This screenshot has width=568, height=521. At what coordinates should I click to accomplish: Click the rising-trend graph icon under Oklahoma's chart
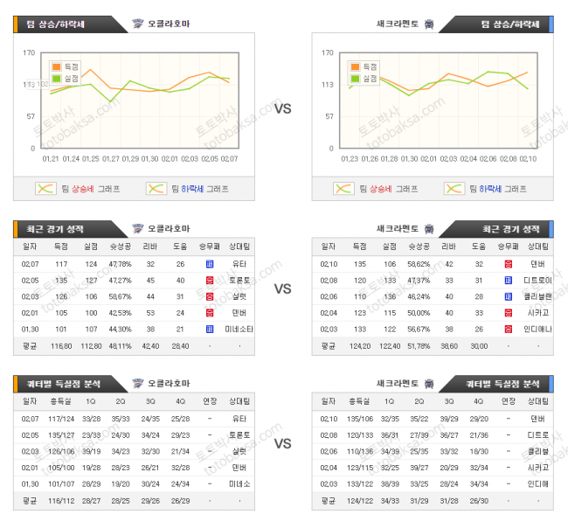45,188
